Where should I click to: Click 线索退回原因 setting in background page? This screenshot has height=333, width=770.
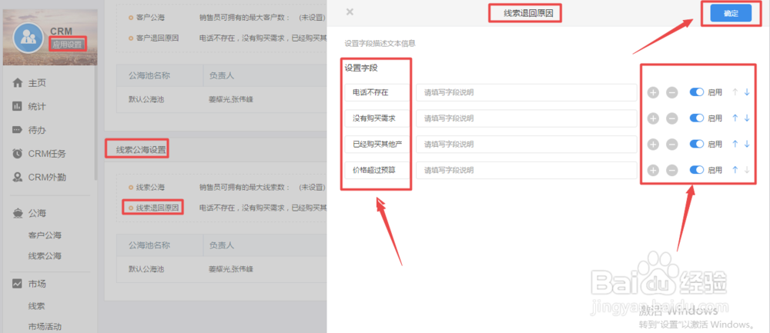(x=157, y=208)
